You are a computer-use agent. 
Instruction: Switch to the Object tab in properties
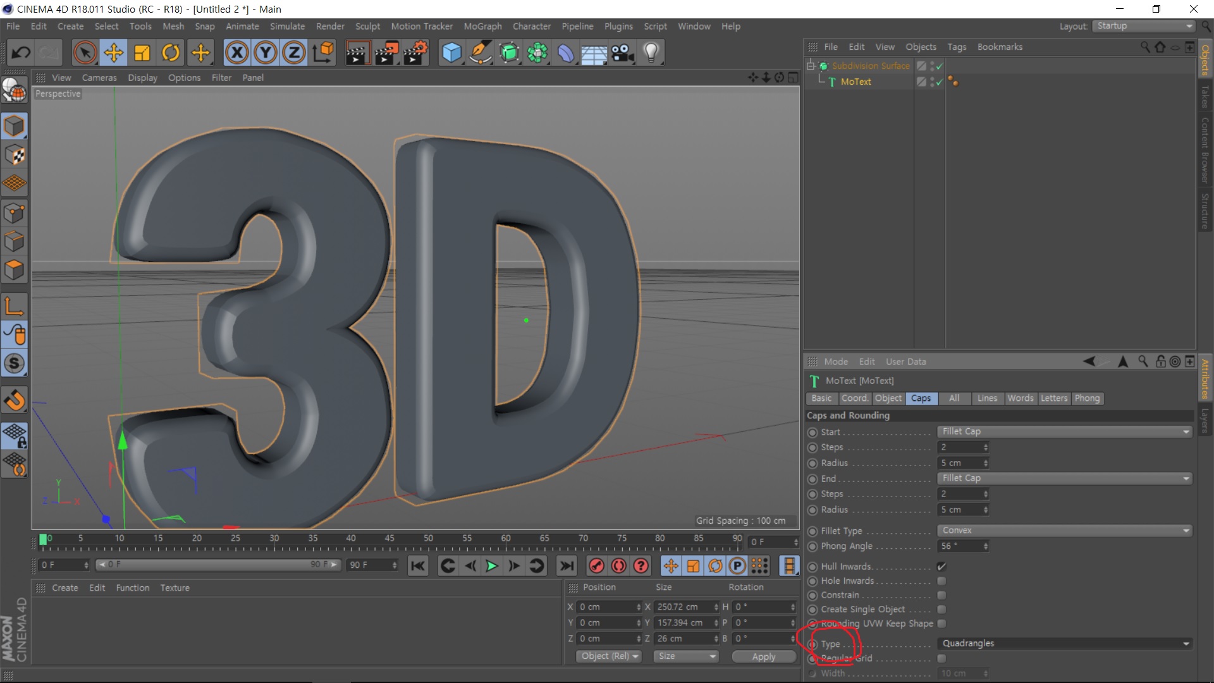click(x=886, y=398)
